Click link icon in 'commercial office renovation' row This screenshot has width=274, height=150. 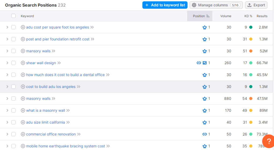coord(205,134)
